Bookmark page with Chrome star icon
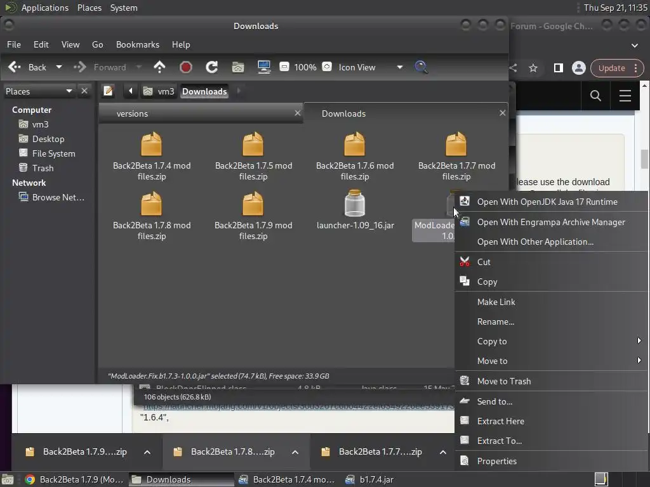This screenshot has width=650, height=487. [x=533, y=68]
